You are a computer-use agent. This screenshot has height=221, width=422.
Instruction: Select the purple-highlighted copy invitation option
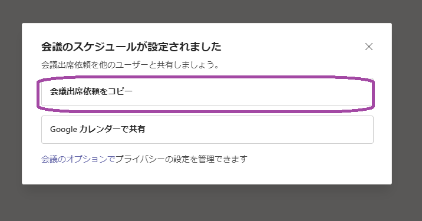pos(207,92)
